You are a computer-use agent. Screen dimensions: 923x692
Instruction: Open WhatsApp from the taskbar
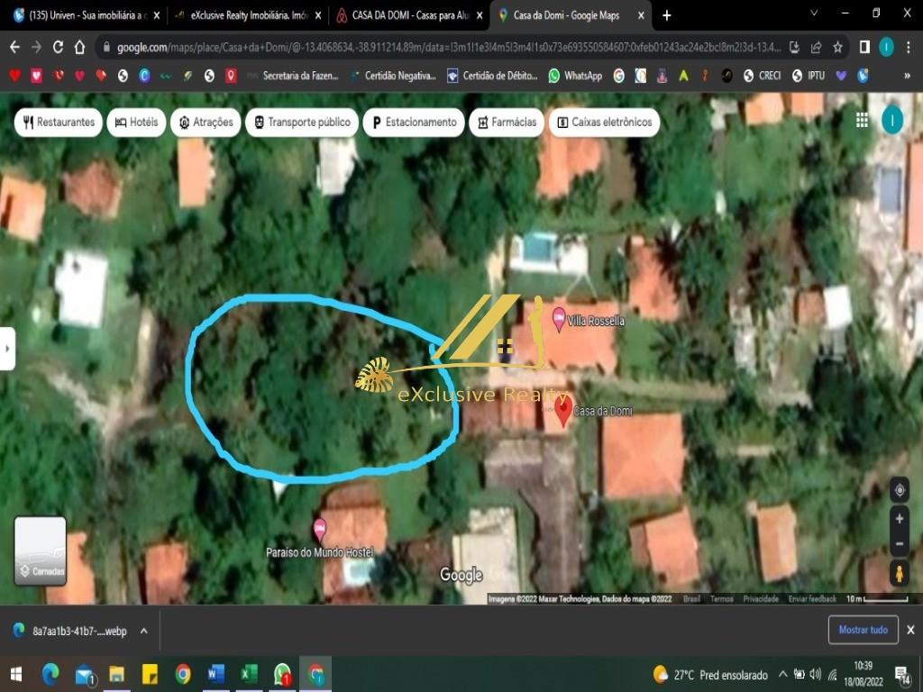tap(282, 674)
